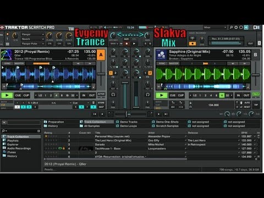Screen dimensions: 264x198
Task: Assign FX unit 1 to channel A
Action: pyautogui.click(x=111, y=73)
